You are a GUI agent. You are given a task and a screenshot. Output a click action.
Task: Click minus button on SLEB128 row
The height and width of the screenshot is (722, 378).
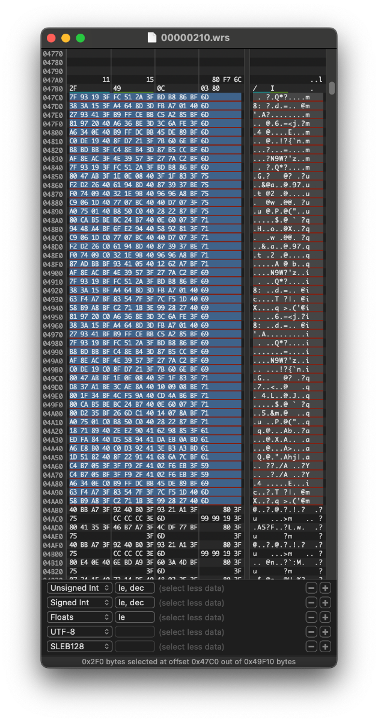[311, 646]
